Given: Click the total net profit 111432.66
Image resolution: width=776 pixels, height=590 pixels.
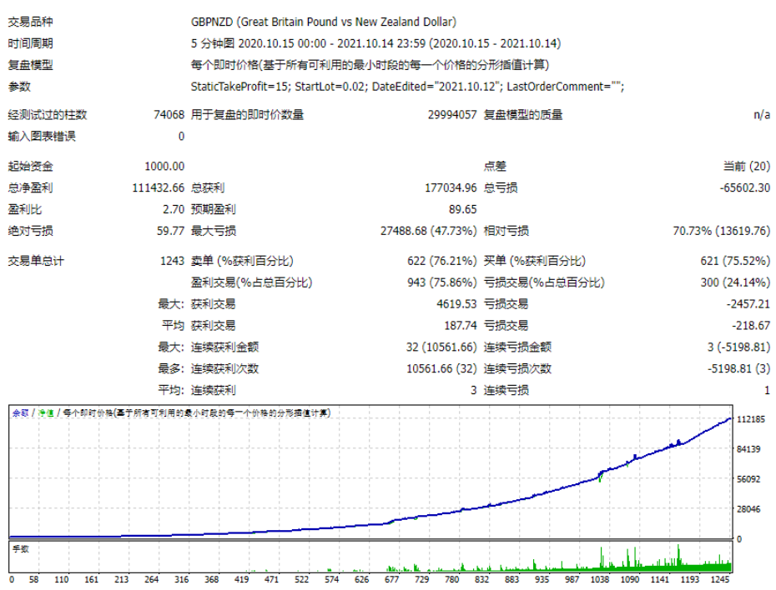Looking at the screenshot, I should coord(159,187).
